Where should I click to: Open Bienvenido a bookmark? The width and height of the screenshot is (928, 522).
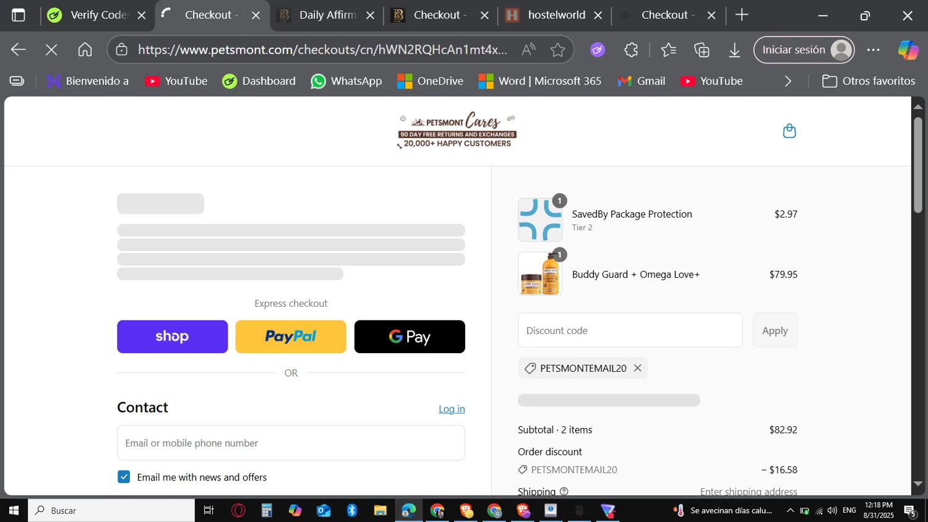(87, 81)
